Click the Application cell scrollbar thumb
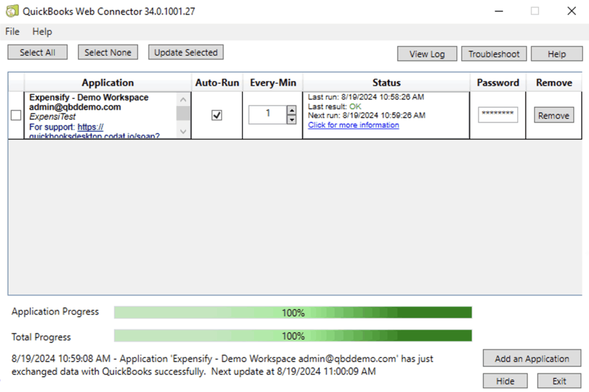 tap(183, 113)
